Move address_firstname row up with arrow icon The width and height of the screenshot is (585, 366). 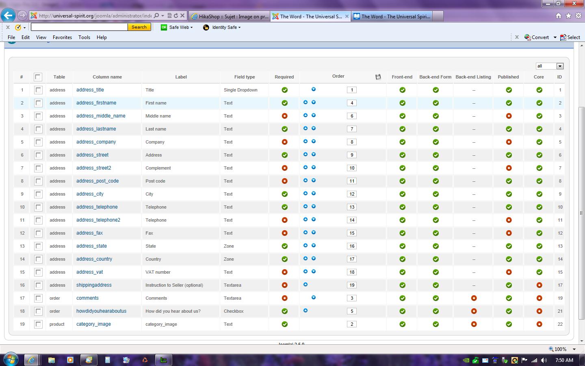click(x=305, y=102)
